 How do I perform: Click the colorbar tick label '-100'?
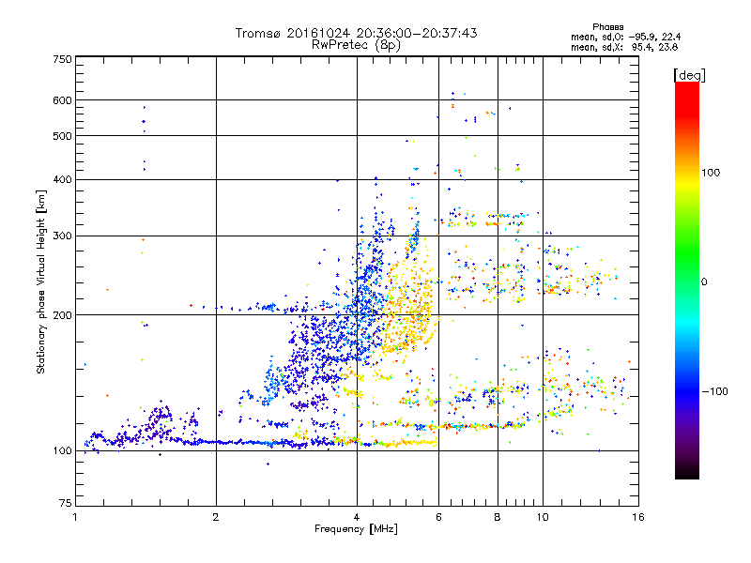click(x=715, y=391)
